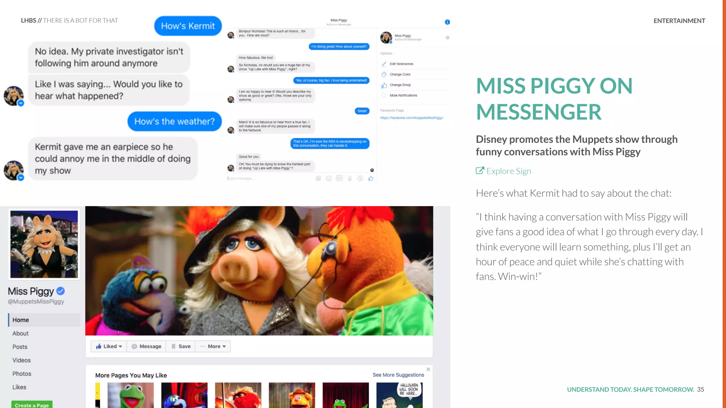Send a thumbs-up like in composer
The image size is (726, 408).
pos(371,178)
